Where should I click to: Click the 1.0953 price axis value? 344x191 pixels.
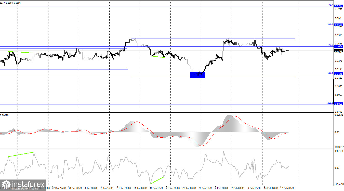(339, 95)
